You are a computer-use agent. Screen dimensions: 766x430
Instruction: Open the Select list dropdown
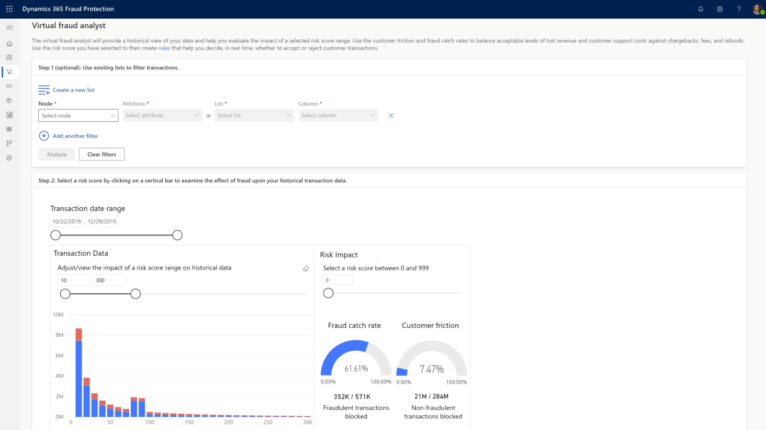pyautogui.click(x=254, y=116)
